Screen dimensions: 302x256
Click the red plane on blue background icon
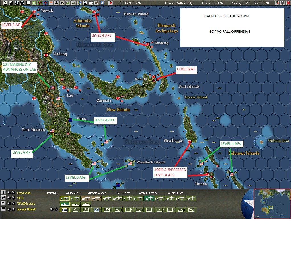tap(45, 3)
